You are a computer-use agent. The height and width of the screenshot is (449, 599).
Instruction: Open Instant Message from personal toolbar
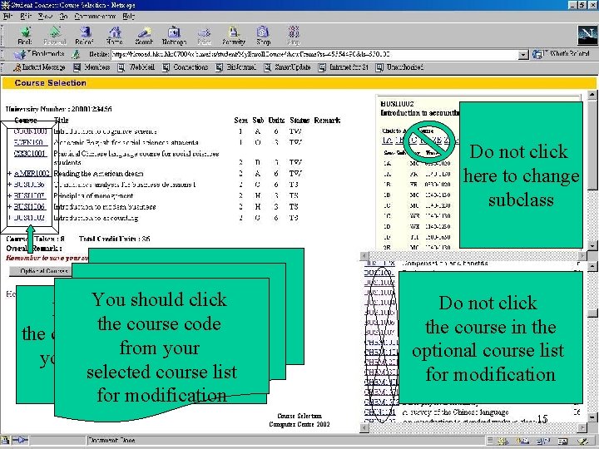click(39, 67)
